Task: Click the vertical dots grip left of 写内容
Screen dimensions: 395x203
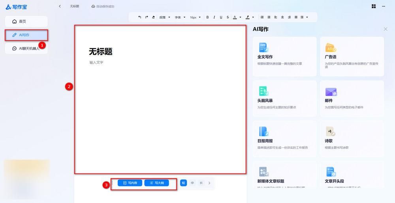Action: click(x=112, y=183)
